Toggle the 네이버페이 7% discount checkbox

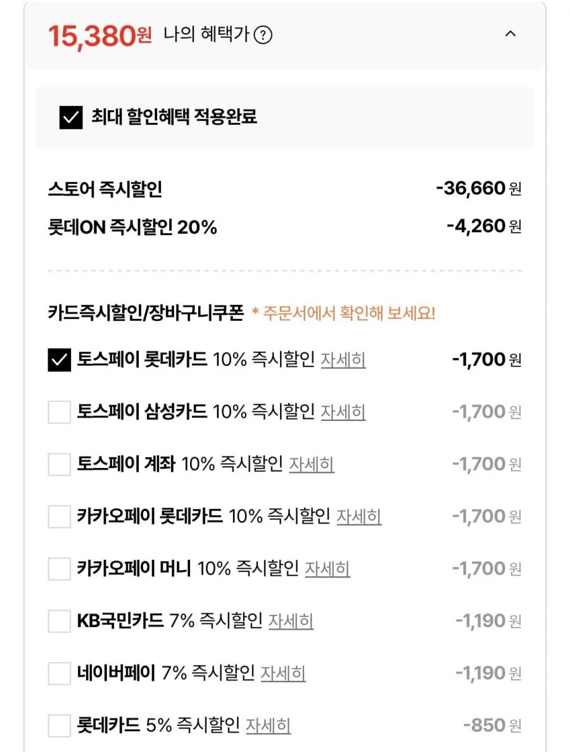[x=60, y=673]
